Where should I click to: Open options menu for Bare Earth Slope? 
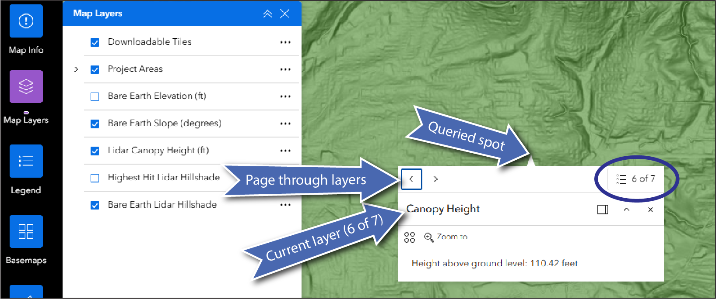point(285,124)
